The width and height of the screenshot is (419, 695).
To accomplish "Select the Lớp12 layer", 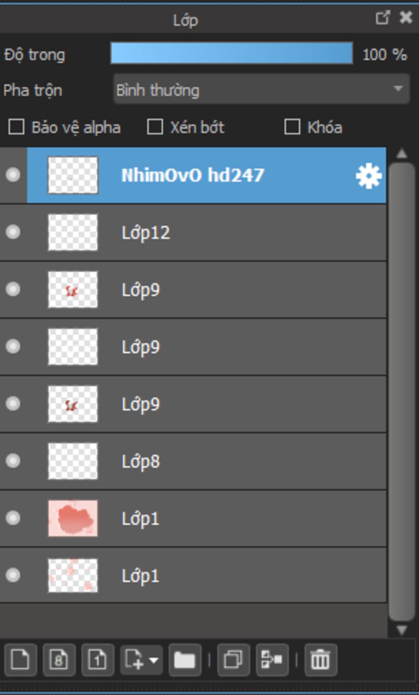I will (x=193, y=232).
